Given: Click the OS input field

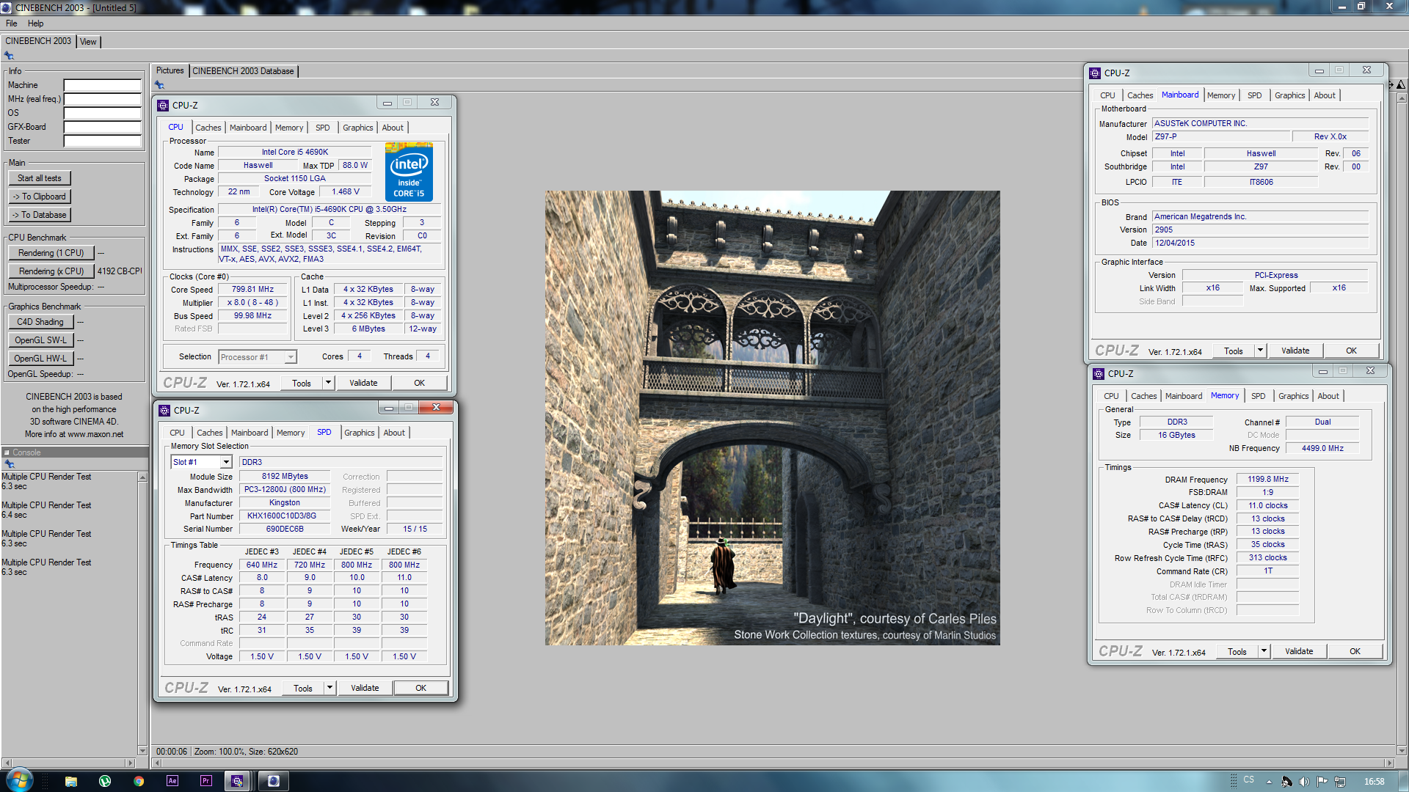Looking at the screenshot, I should click(x=102, y=114).
